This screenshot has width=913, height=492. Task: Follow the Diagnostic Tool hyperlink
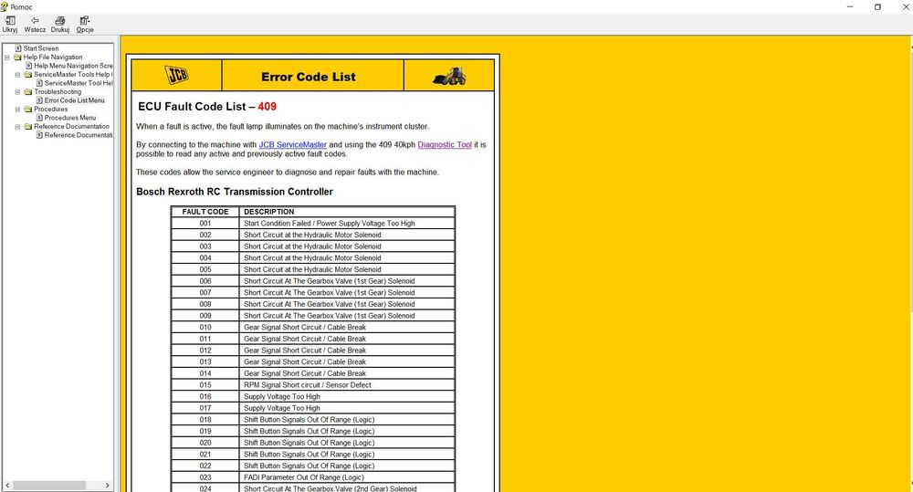click(x=445, y=144)
